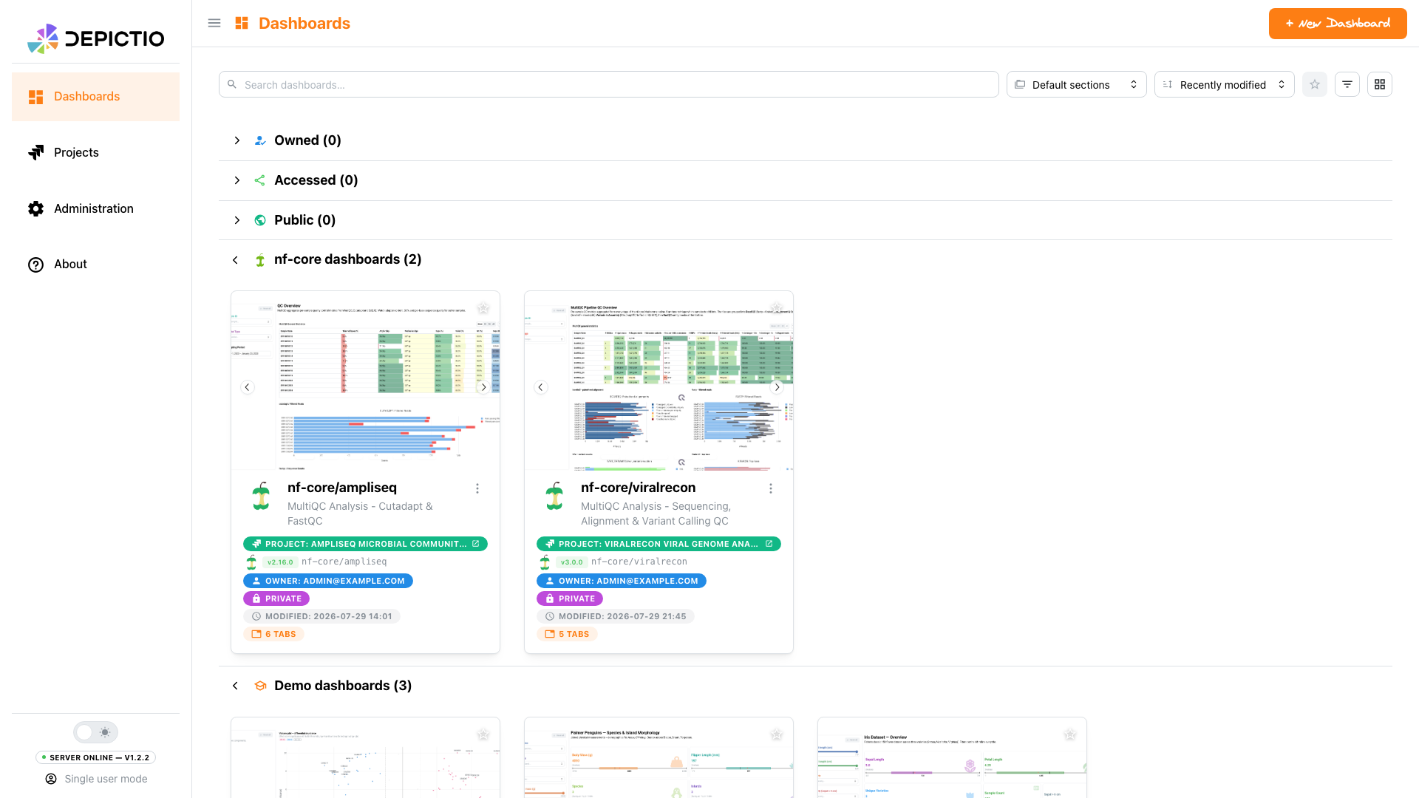This screenshot has height=798, width=1419.
Task: Open the nf-core/ampliseq dashboard title
Action: (342, 488)
